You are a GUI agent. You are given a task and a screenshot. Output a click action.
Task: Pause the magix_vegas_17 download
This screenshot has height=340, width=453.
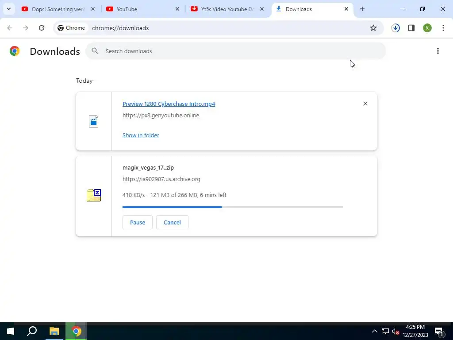click(137, 222)
